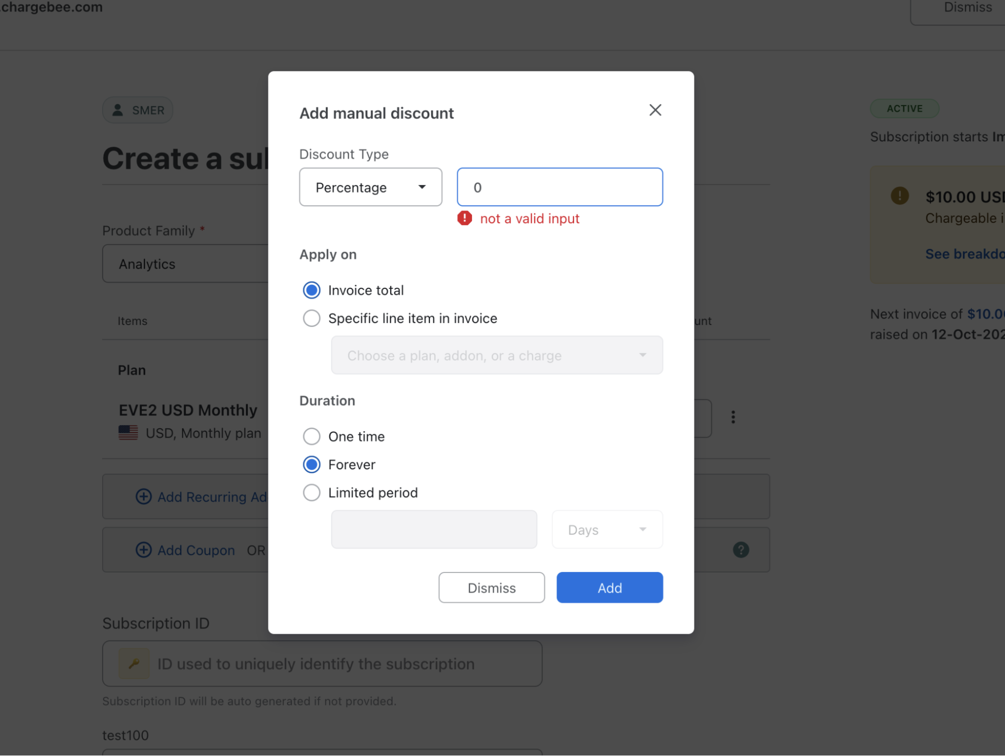Click the discount value input showing 0

[x=559, y=187]
